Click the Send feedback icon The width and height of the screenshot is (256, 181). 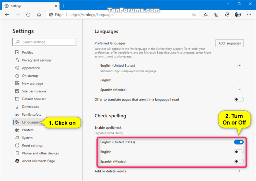227,15
